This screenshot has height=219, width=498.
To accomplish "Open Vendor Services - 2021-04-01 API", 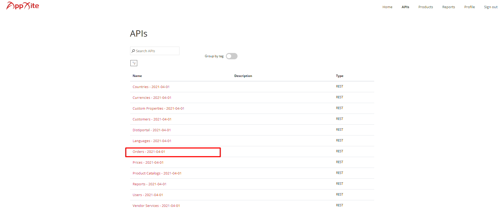I will pos(156,206).
